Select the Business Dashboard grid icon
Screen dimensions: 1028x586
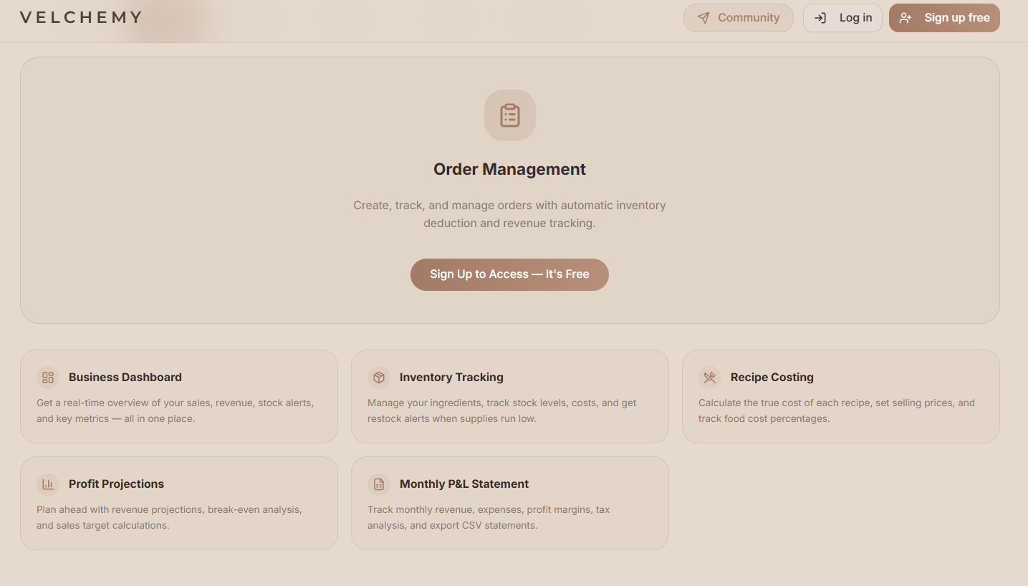coord(48,378)
